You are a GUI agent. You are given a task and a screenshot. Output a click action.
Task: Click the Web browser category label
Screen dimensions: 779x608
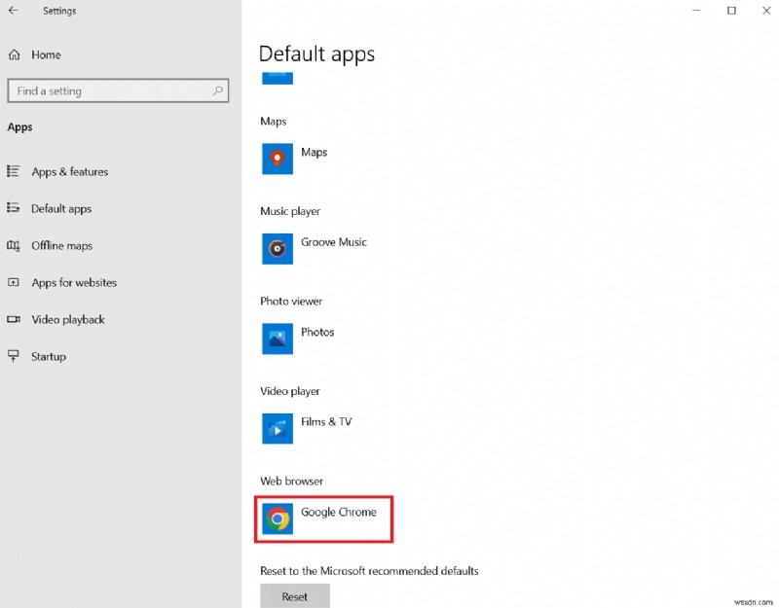(291, 481)
